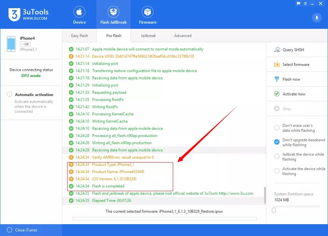This screenshot has height=236, width=328.
Task: Uncheck Don't upgrade baseband while flashing
Action: click(277, 142)
